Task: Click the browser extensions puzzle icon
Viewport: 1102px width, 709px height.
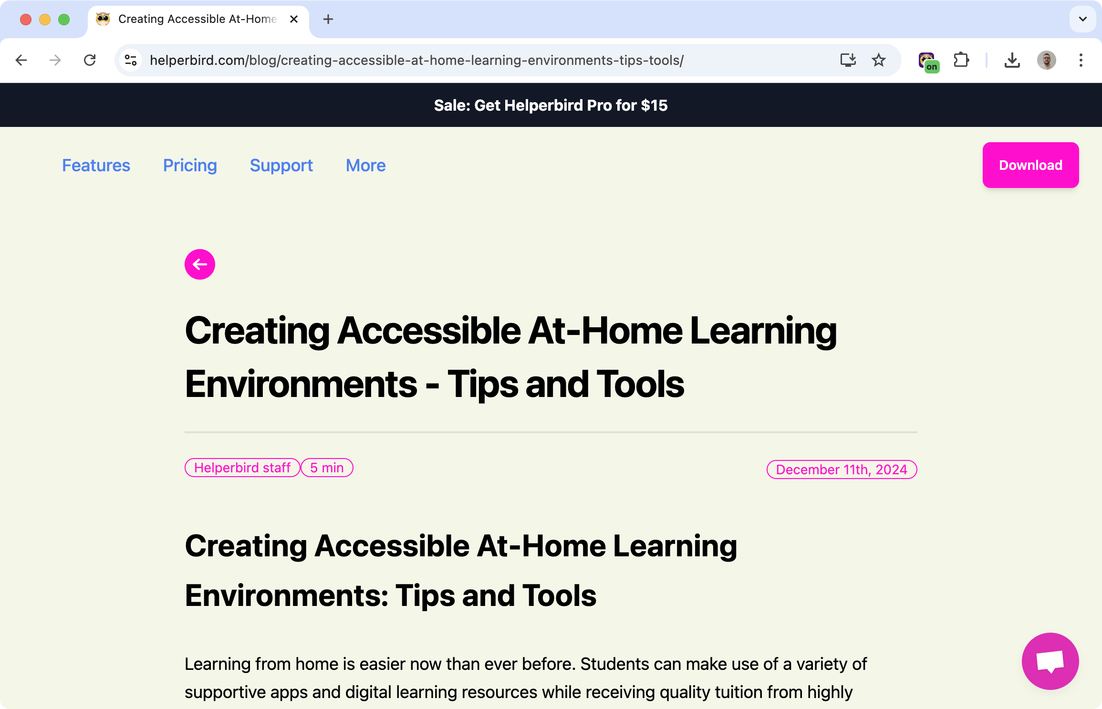Action: point(961,60)
